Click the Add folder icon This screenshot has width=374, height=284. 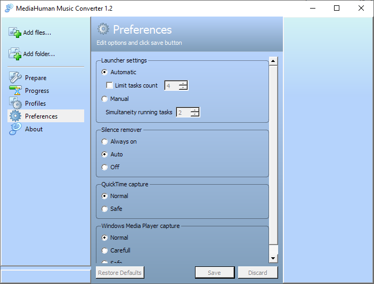[15, 54]
